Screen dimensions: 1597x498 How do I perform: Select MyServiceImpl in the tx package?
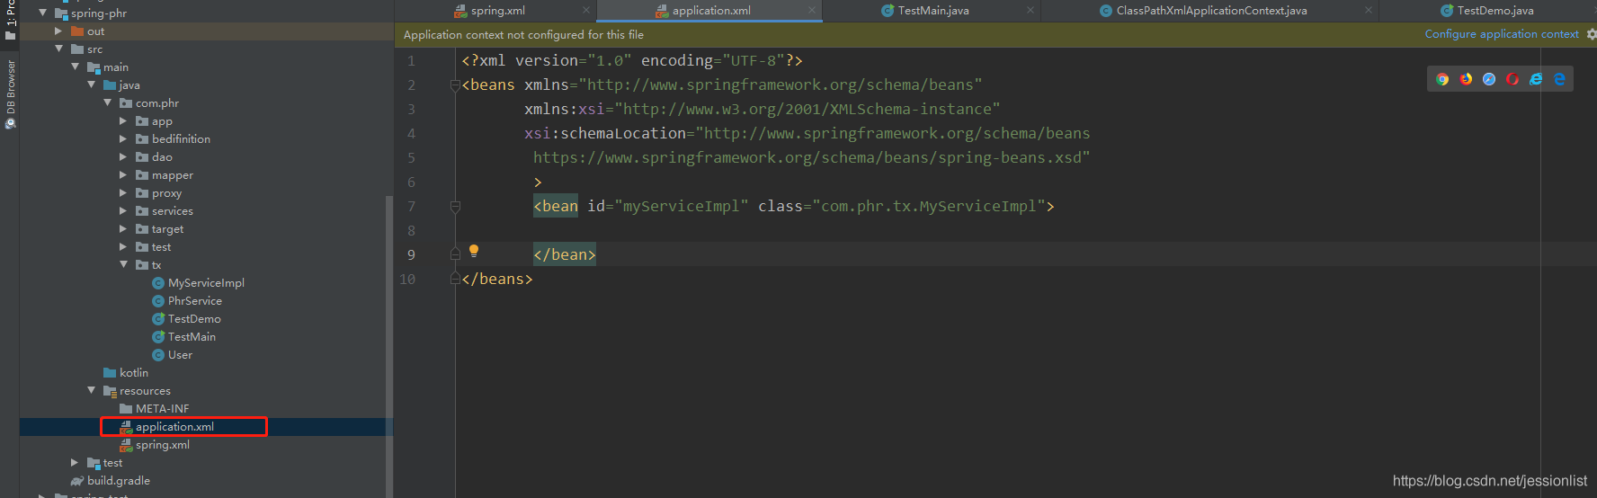pos(206,283)
